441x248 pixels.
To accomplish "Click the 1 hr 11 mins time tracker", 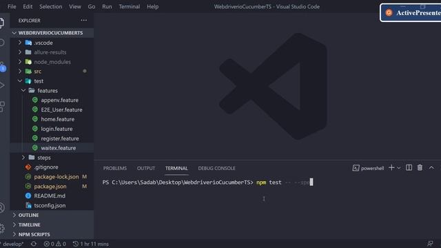I will 90,244.
